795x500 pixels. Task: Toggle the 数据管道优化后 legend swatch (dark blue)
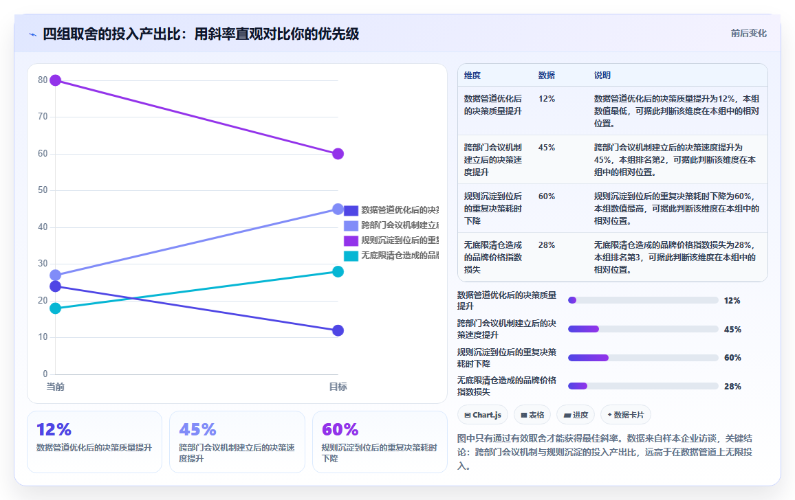(351, 210)
